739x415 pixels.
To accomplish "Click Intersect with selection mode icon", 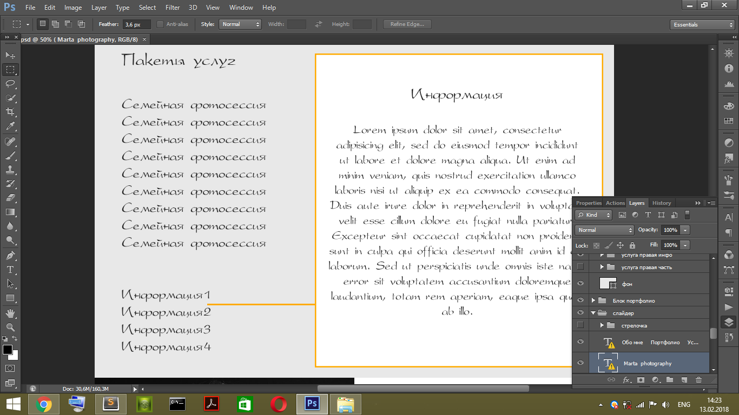I will 81,24.
